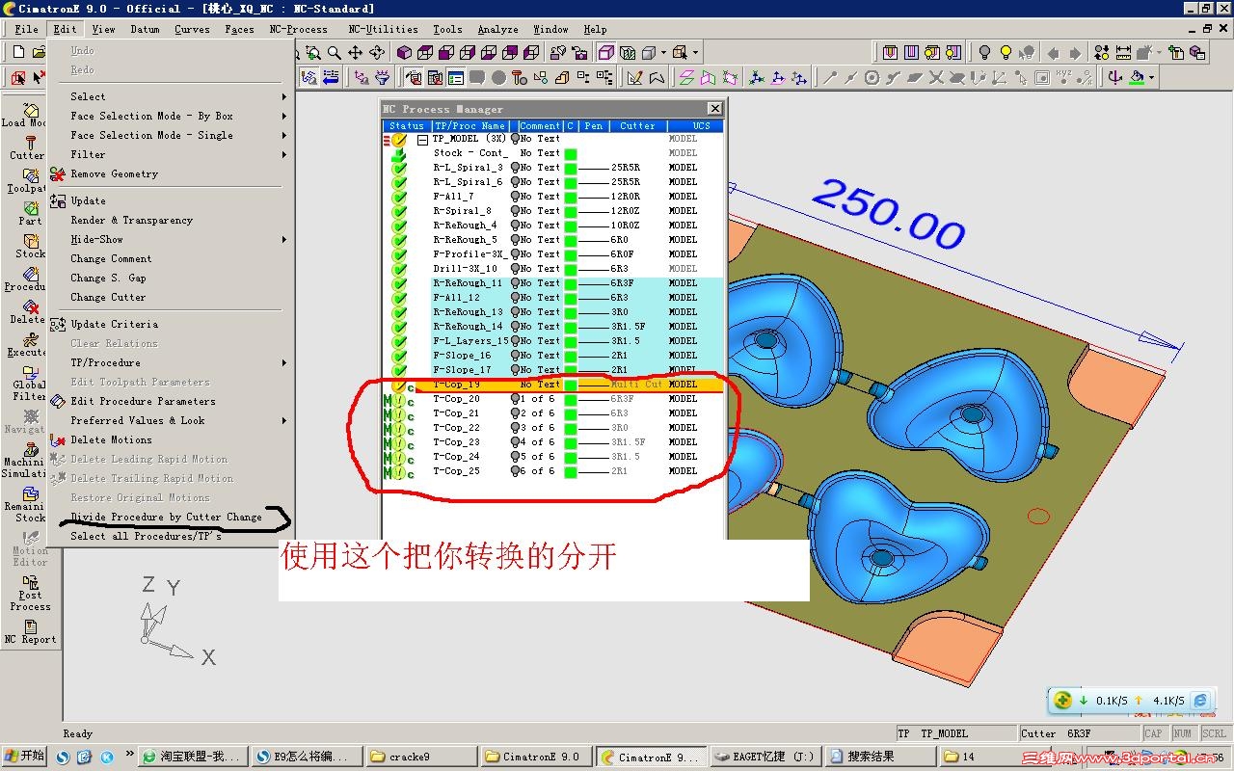Close the NC Process Manager panel
Screen dimensions: 1234x771
(x=714, y=109)
